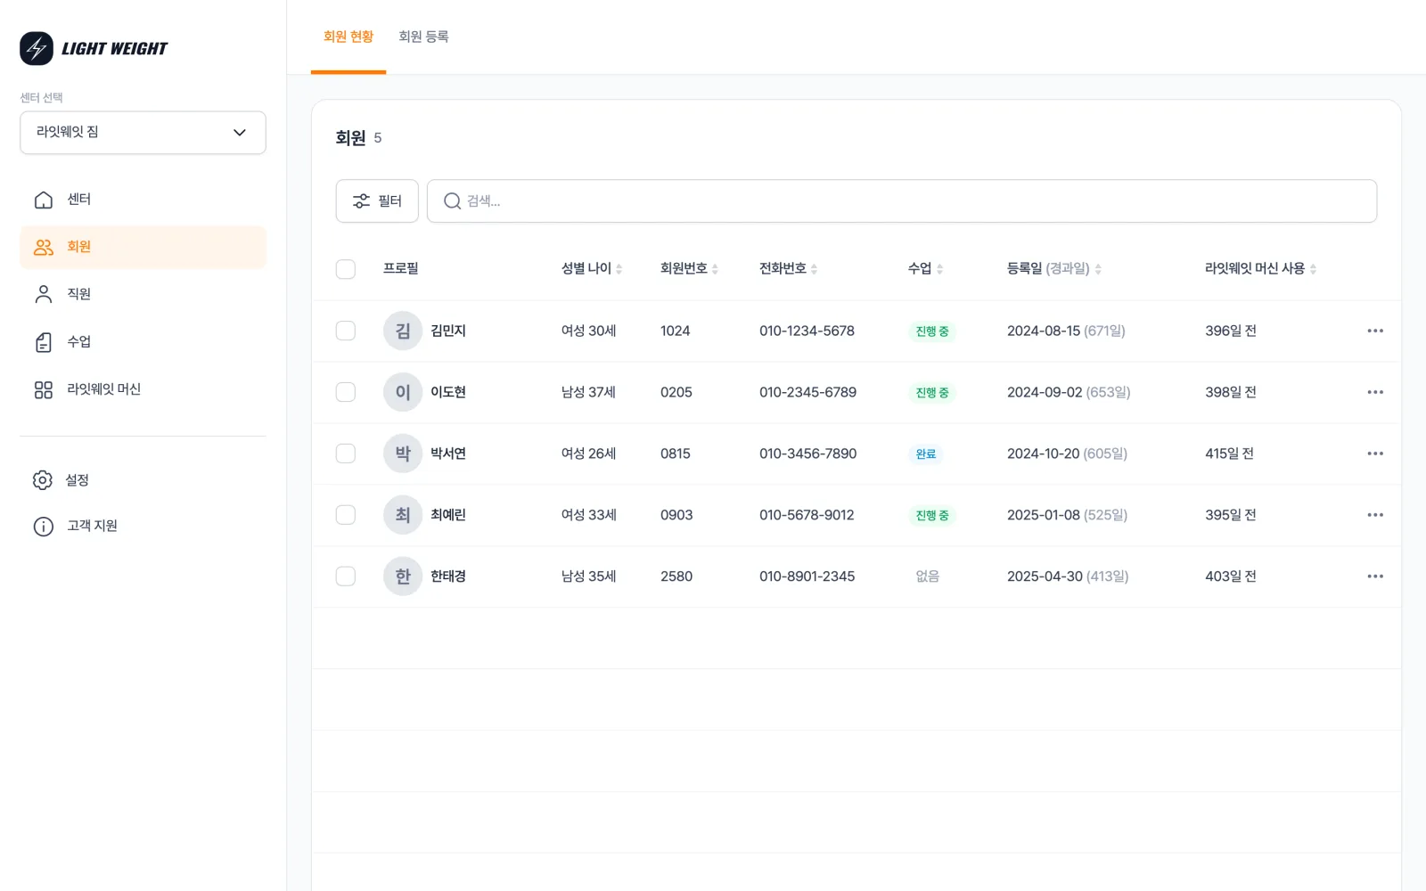Click member number 0205
Image resolution: width=1426 pixels, height=891 pixels.
pos(676,392)
